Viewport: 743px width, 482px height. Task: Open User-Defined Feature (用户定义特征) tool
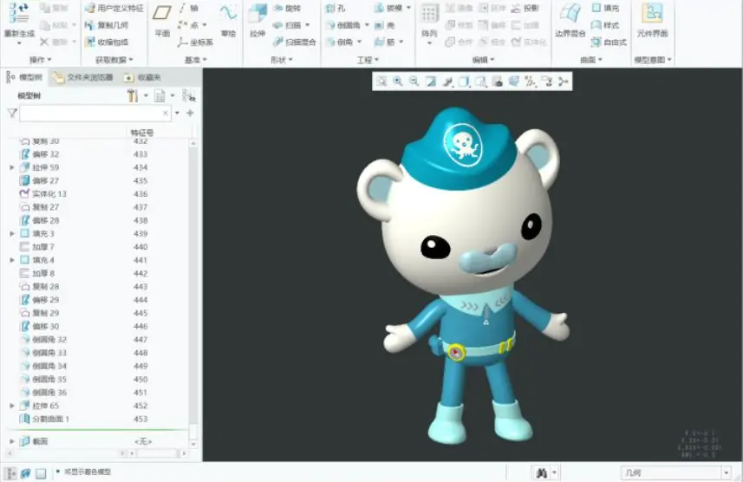pos(114,8)
